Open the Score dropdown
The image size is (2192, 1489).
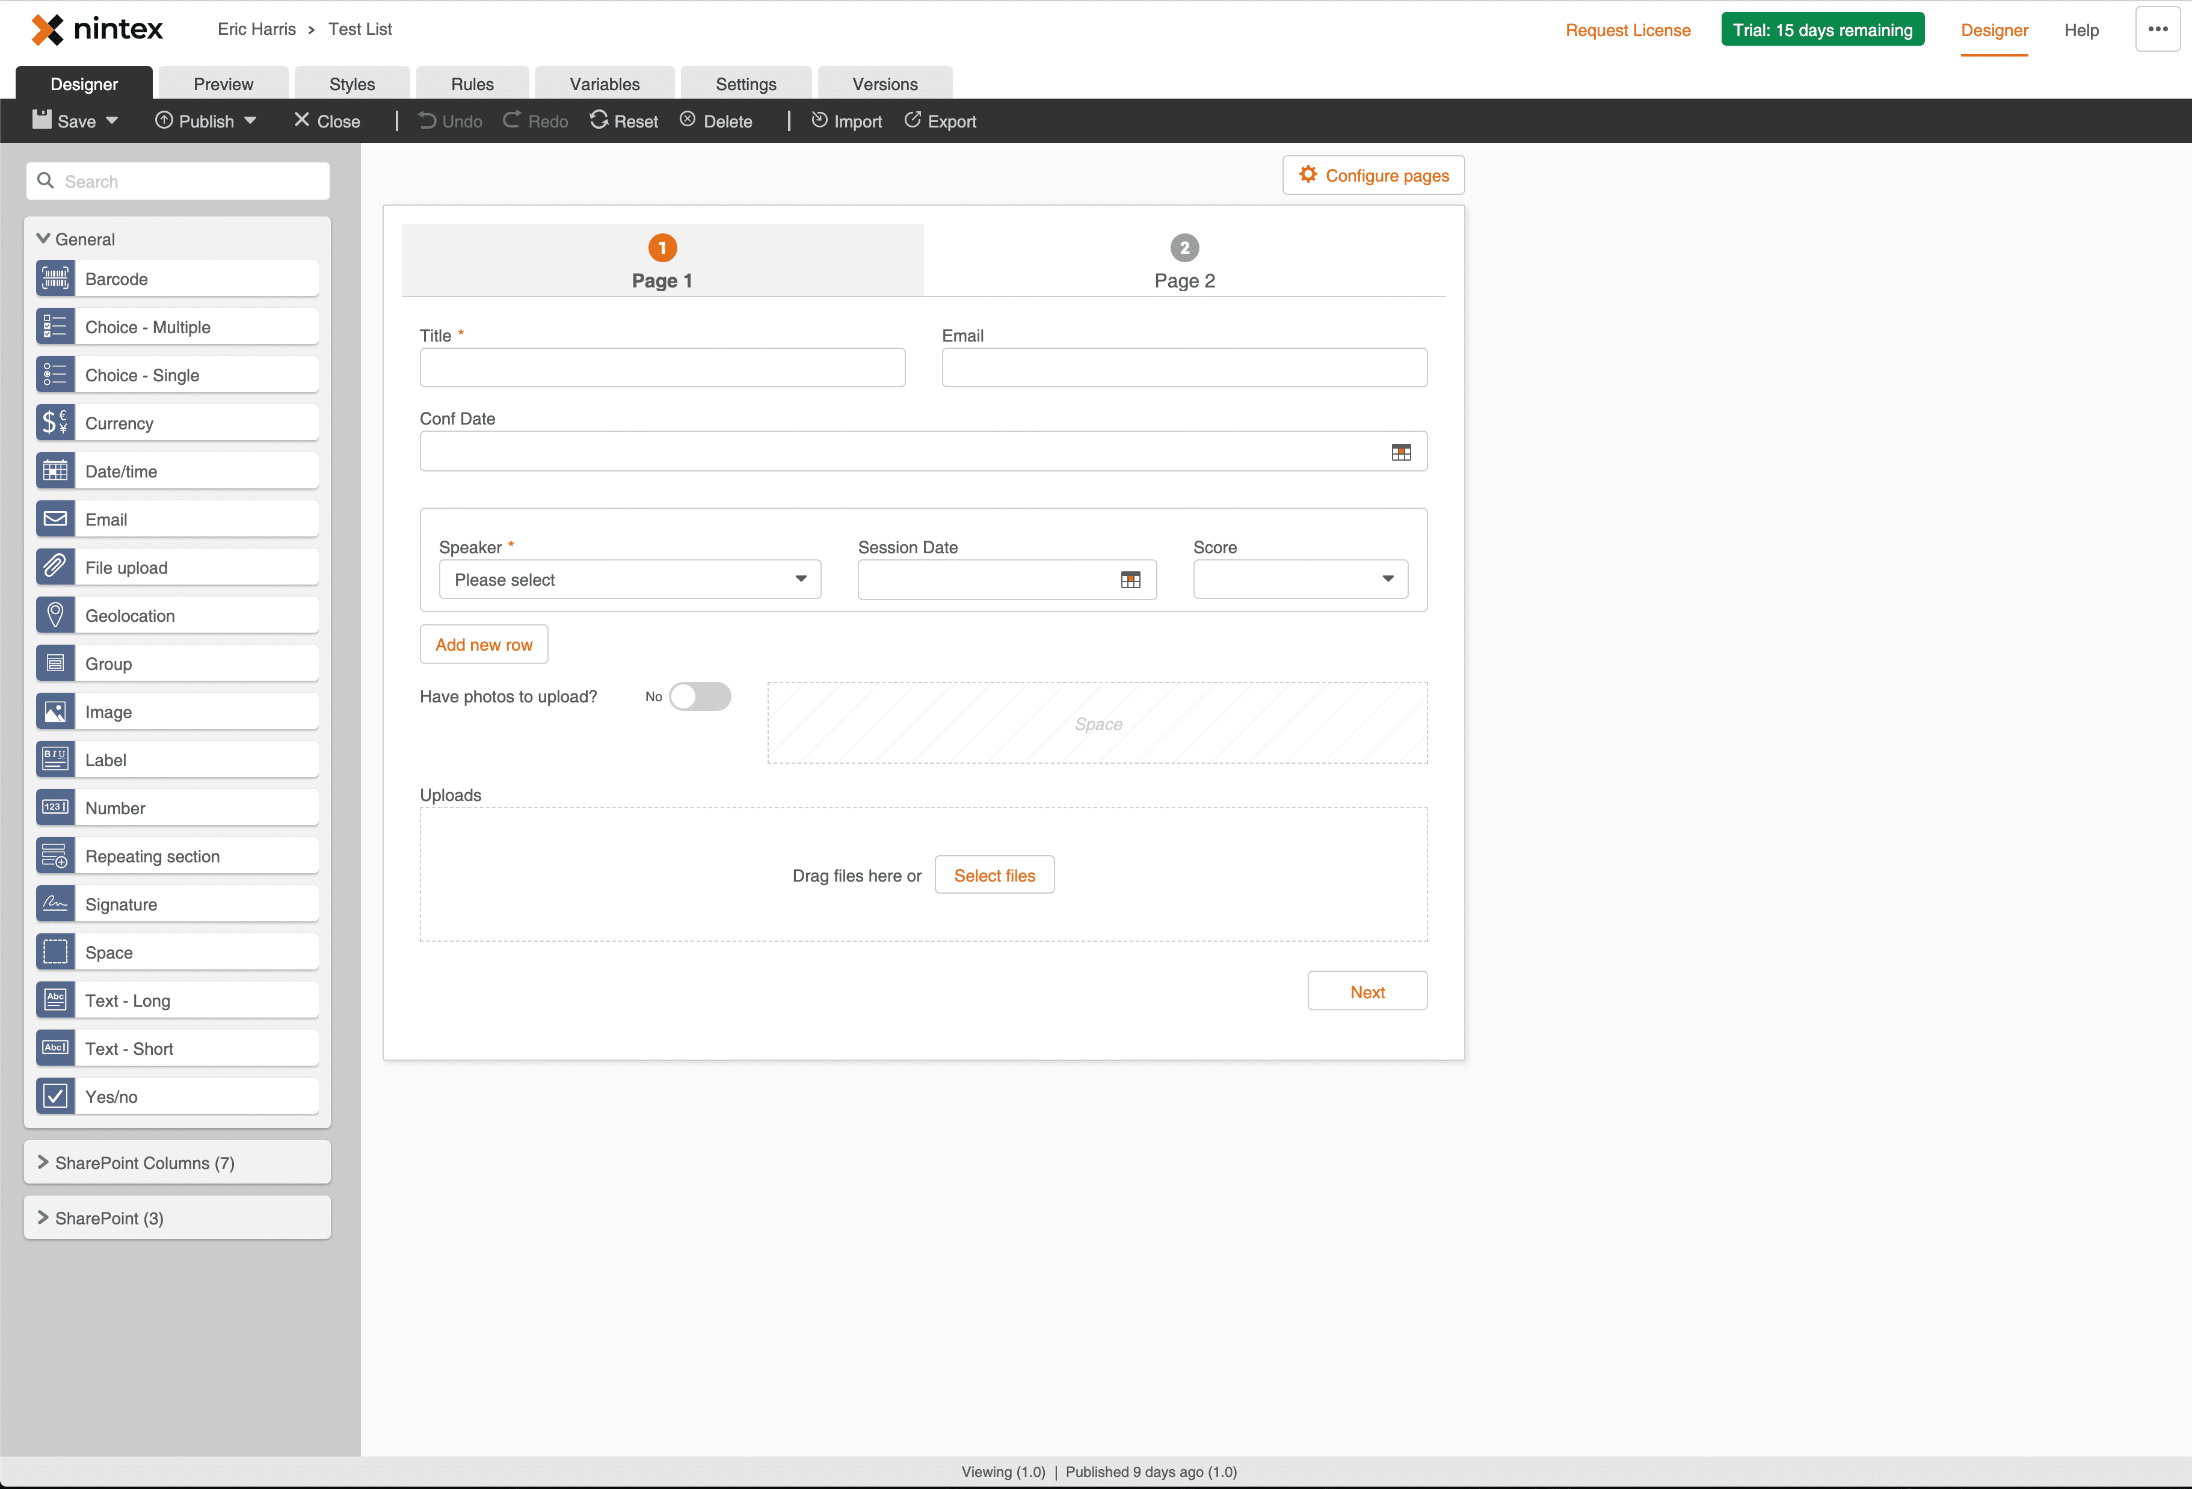[1301, 579]
